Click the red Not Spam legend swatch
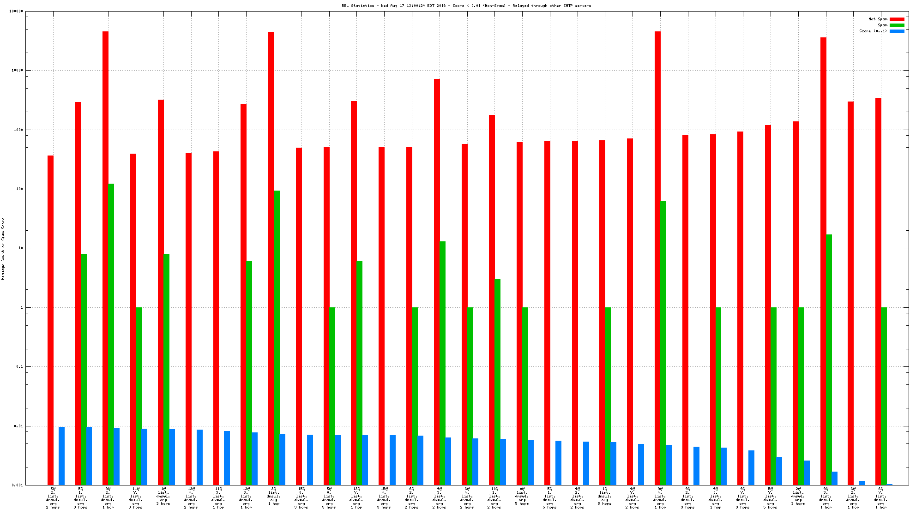The image size is (916, 515). click(897, 19)
